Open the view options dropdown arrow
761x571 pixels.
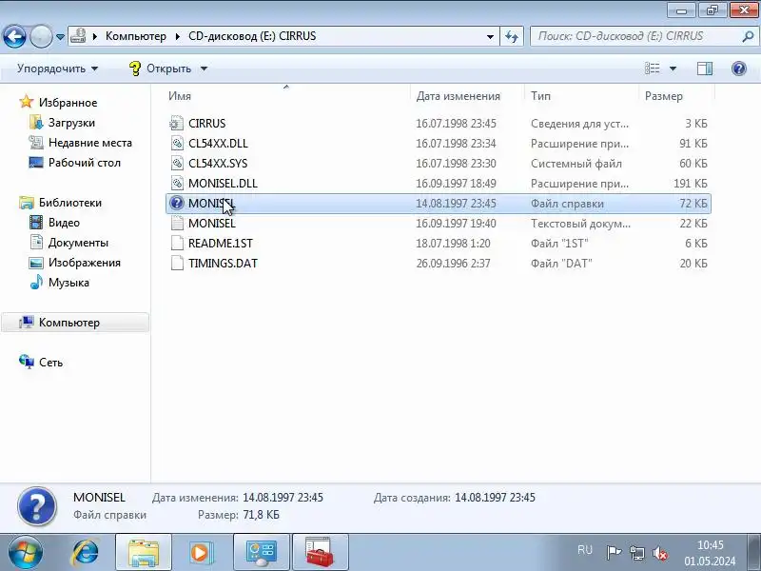[673, 69]
